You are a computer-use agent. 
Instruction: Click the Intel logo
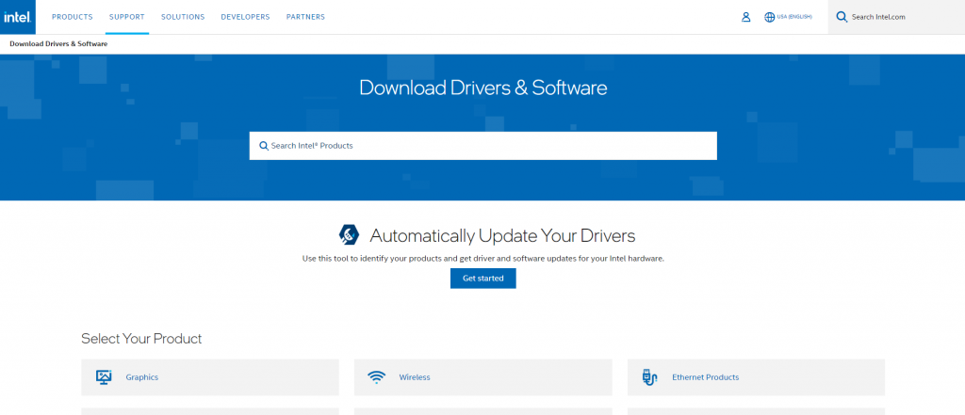click(x=18, y=17)
